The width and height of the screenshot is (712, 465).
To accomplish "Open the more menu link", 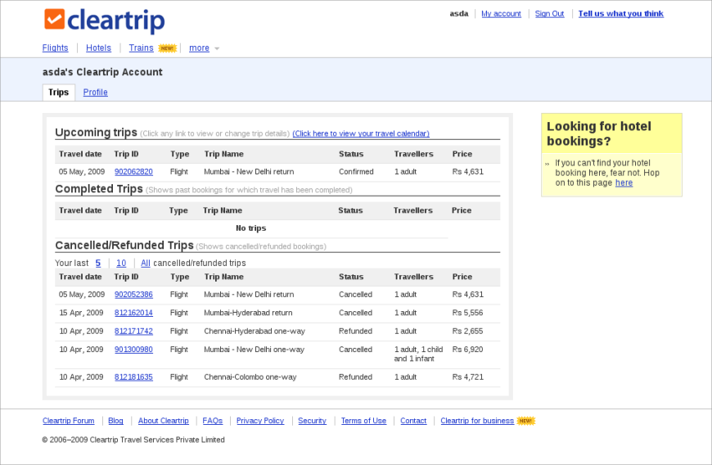I will pos(200,47).
